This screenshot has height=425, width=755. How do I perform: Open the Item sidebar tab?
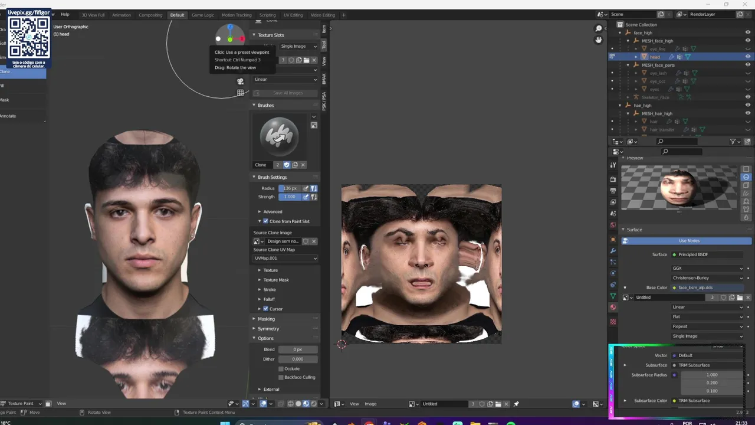[324, 28]
